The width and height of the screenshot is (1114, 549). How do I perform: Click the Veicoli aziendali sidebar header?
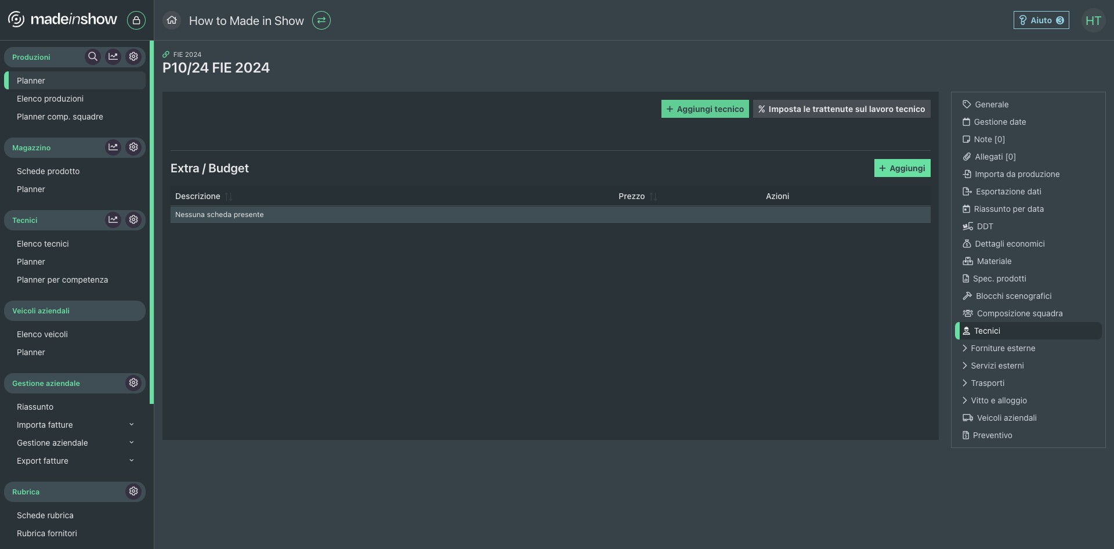pos(75,310)
